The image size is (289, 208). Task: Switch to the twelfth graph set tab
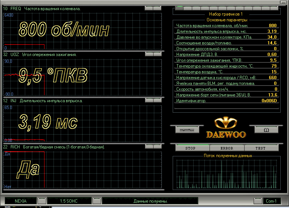274,8
